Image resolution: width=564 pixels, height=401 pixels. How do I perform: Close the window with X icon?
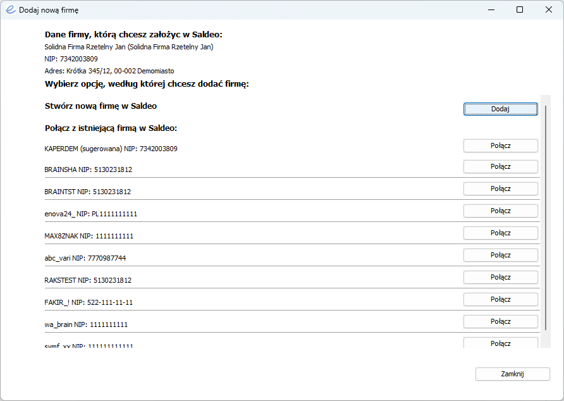pos(549,9)
